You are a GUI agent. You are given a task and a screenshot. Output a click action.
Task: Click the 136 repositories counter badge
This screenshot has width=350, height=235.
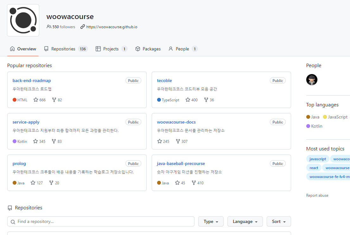tap(83, 49)
